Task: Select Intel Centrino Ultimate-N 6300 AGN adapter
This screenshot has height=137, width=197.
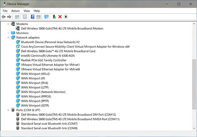Action: click(x=48, y=56)
